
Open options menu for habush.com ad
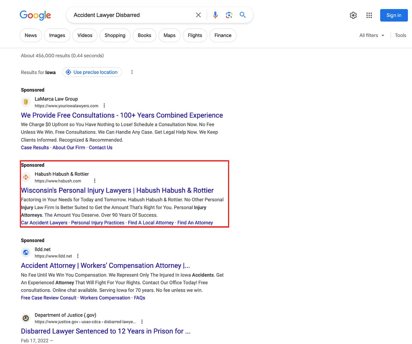pyautogui.click(x=95, y=181)
